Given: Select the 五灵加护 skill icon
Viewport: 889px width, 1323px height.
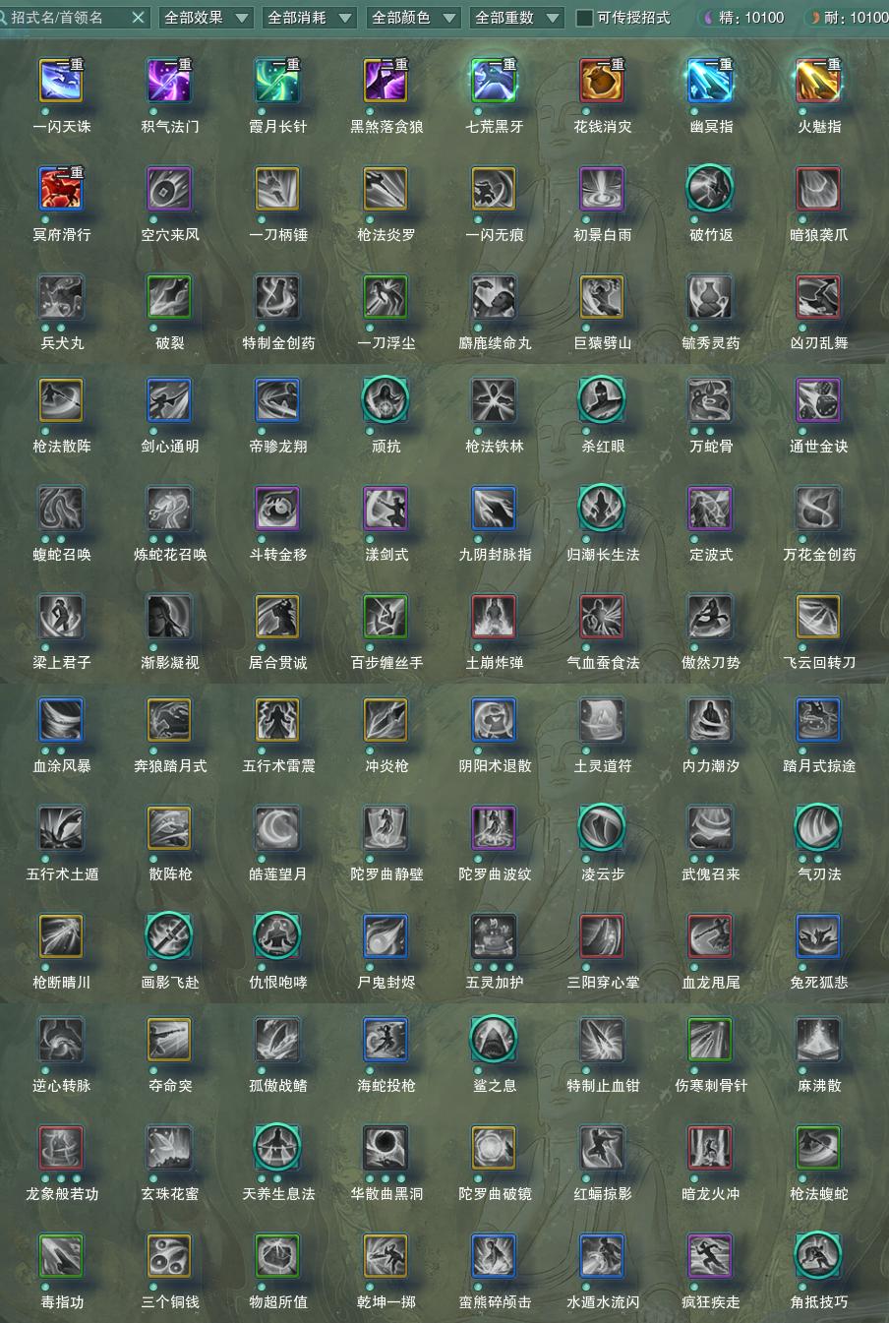Looking at the screenshot, I should click(494, 936).
